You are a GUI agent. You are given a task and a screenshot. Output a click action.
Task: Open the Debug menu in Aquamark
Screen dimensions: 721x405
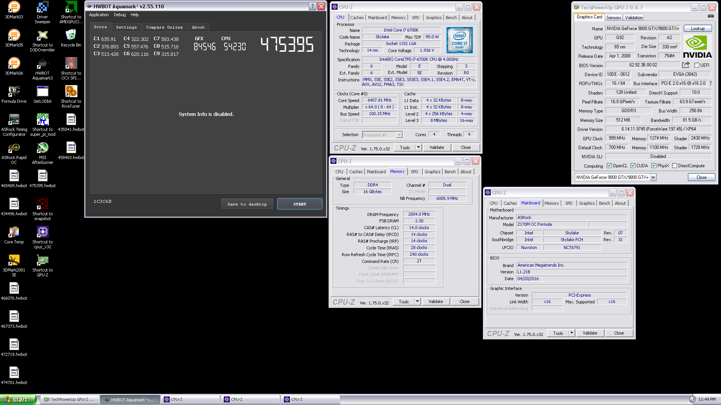pyautogui.click(x=120, y=15)
